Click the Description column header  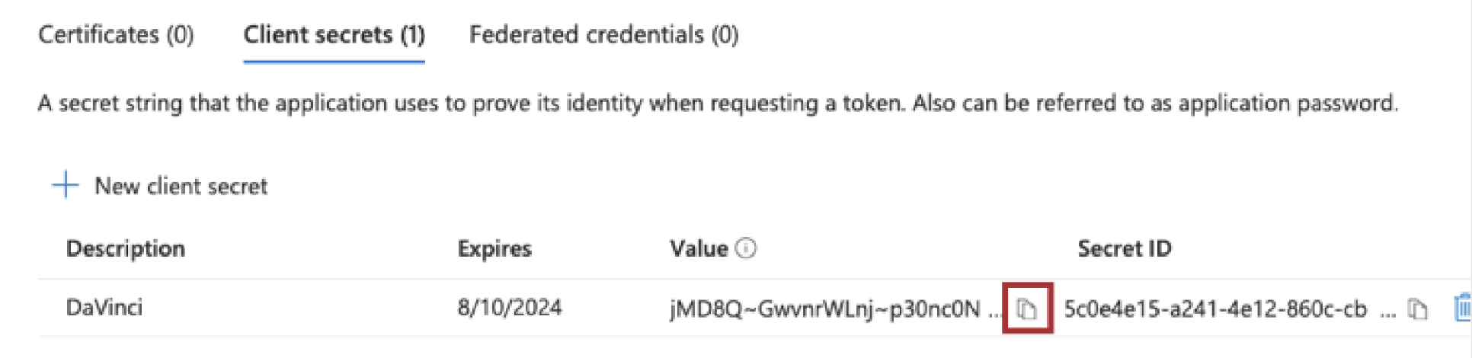[x=126, y=248]
